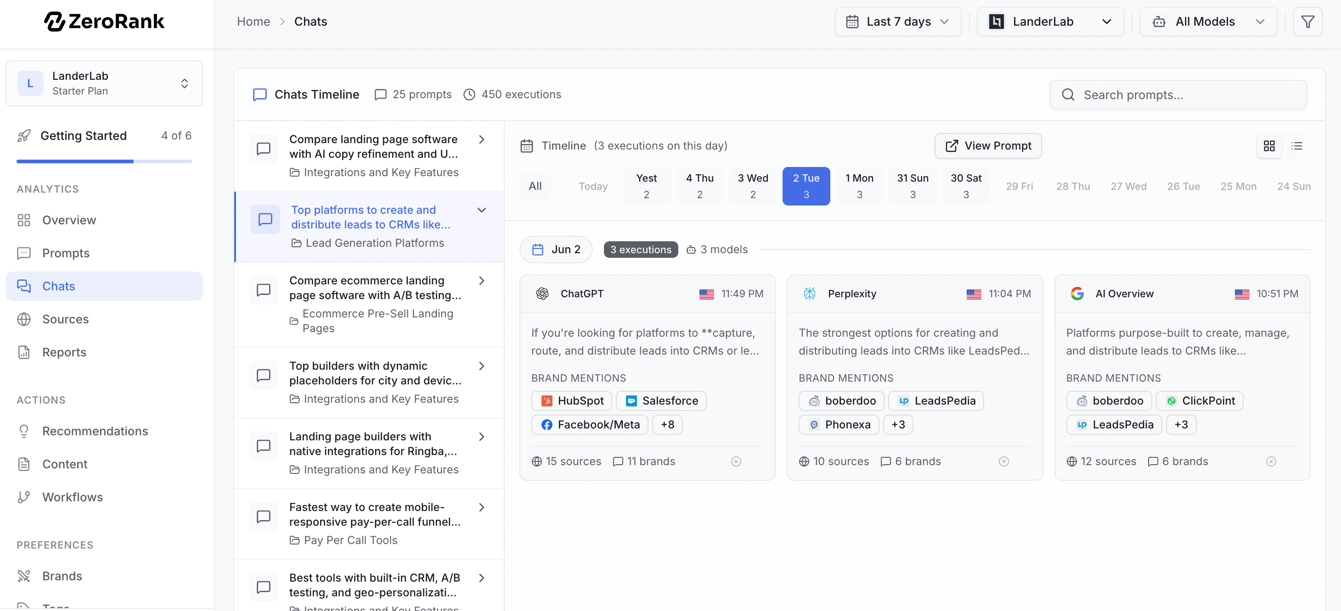Click the ChatGPT model logo

[542, 294]
